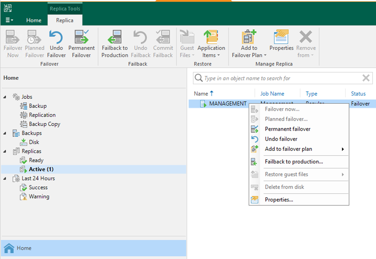Click Undo Failover ribbon icon
376x259 pixels.
point(56,38)
